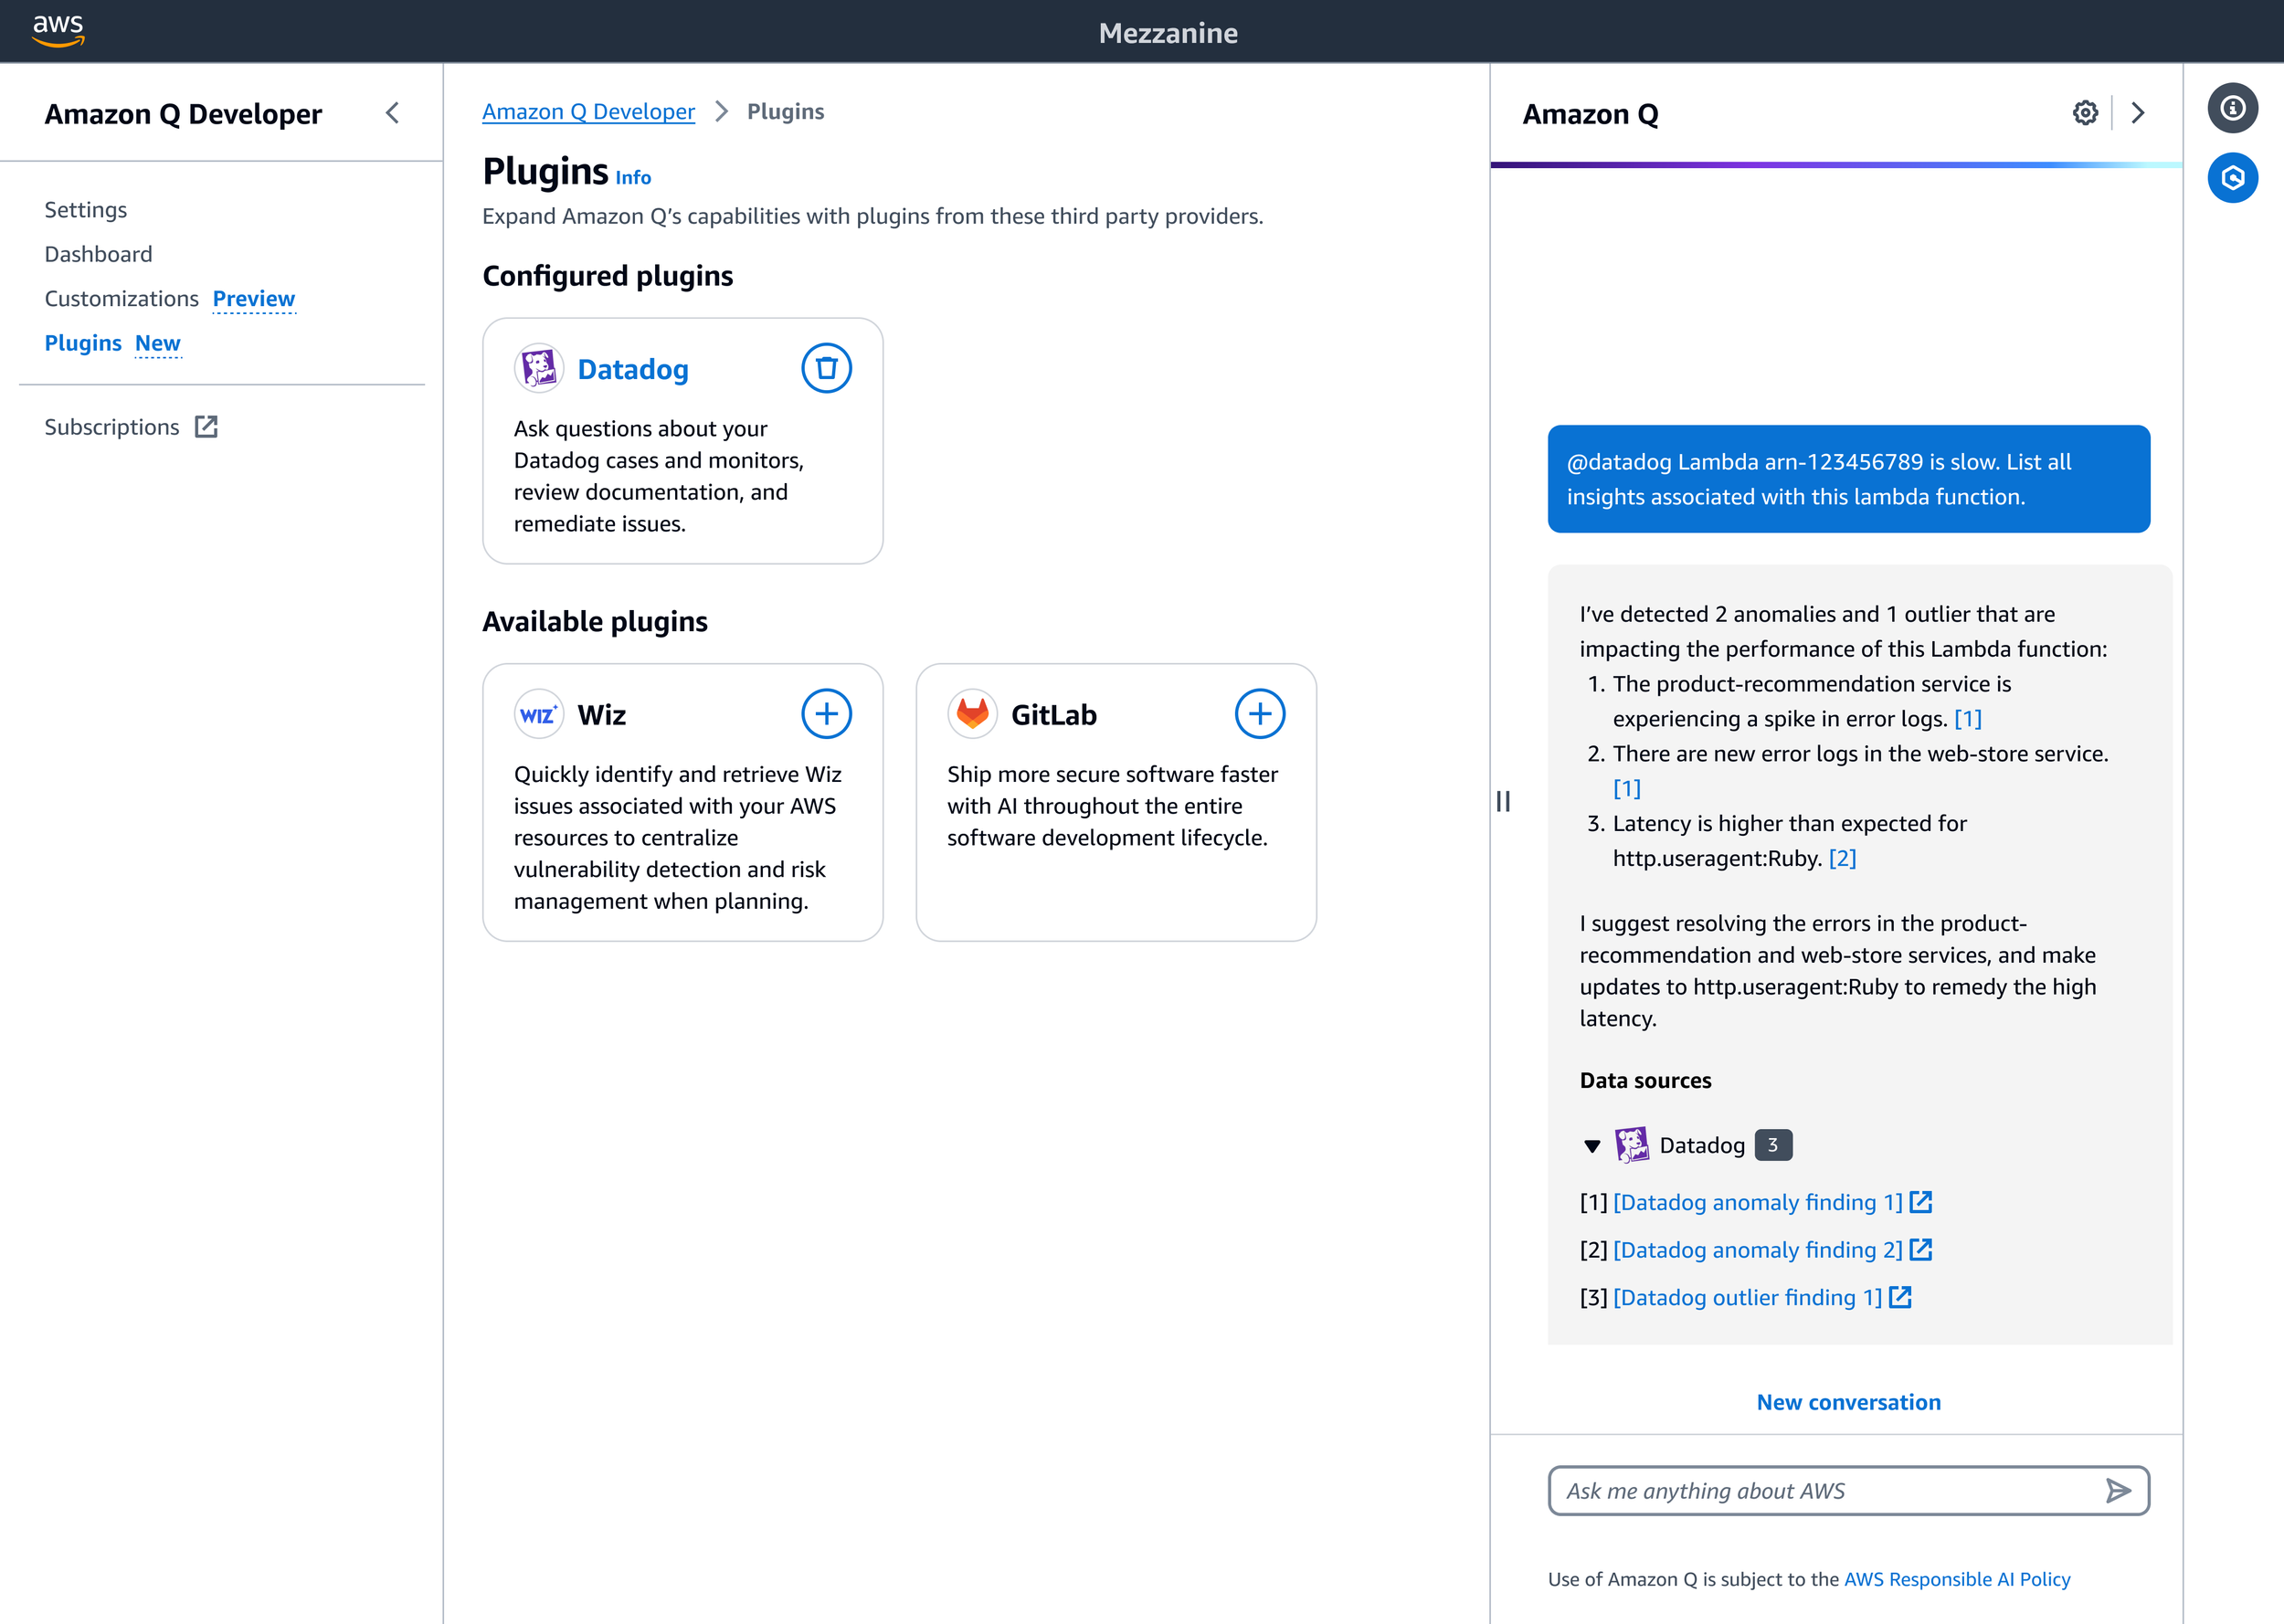Image resolution: width=2284 pixels, height=1624 pixels.
Task: Open Settings in the side navigation
Action: coord(86,210)
